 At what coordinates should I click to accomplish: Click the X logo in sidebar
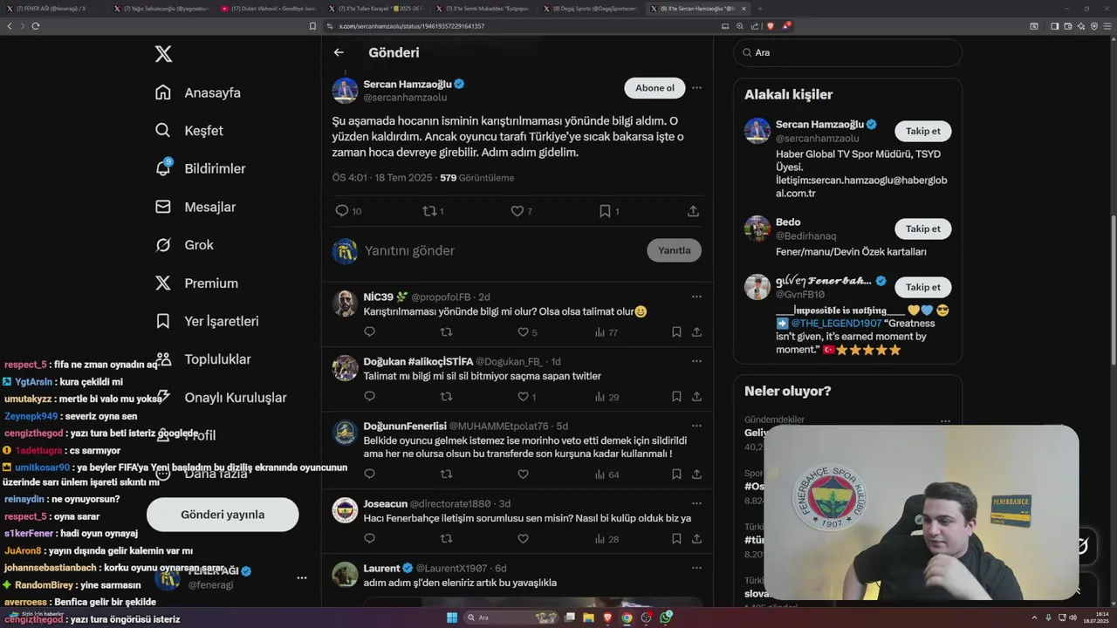pyautogui.click(x=163, y=54)
